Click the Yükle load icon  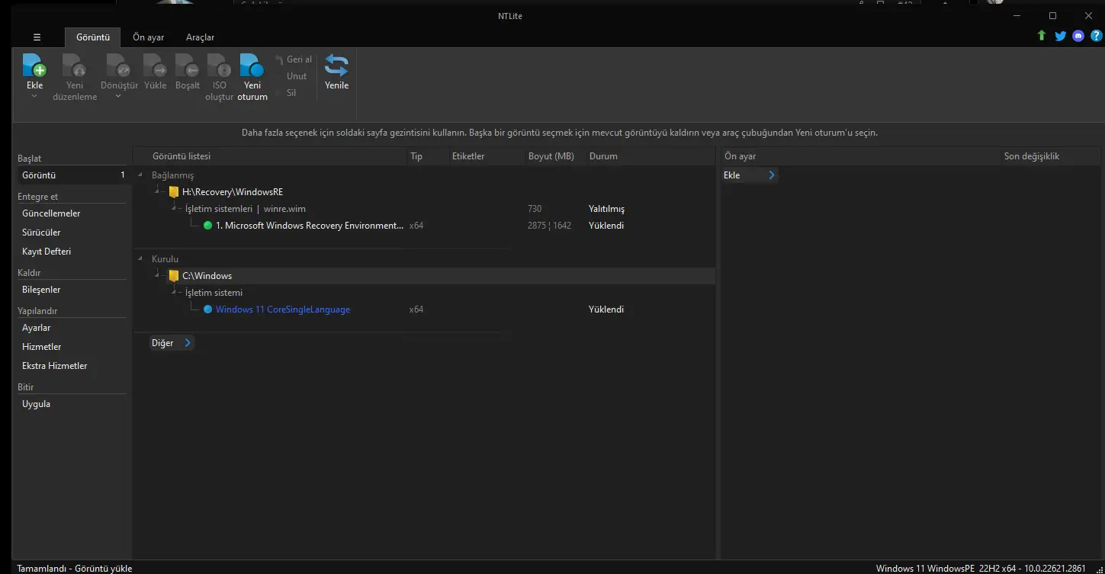click(155, 65)
